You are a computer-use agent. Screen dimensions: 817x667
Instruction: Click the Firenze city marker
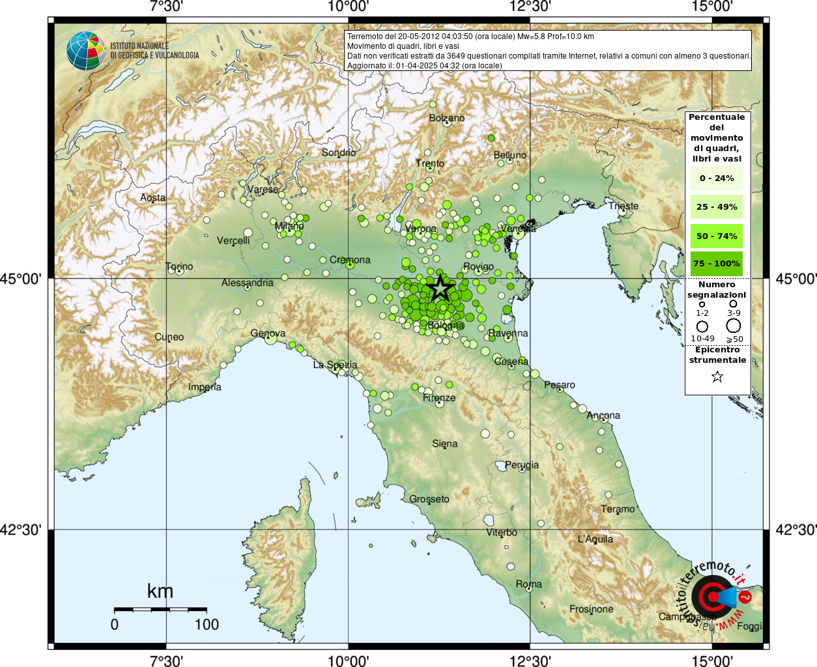pos(440,404)
